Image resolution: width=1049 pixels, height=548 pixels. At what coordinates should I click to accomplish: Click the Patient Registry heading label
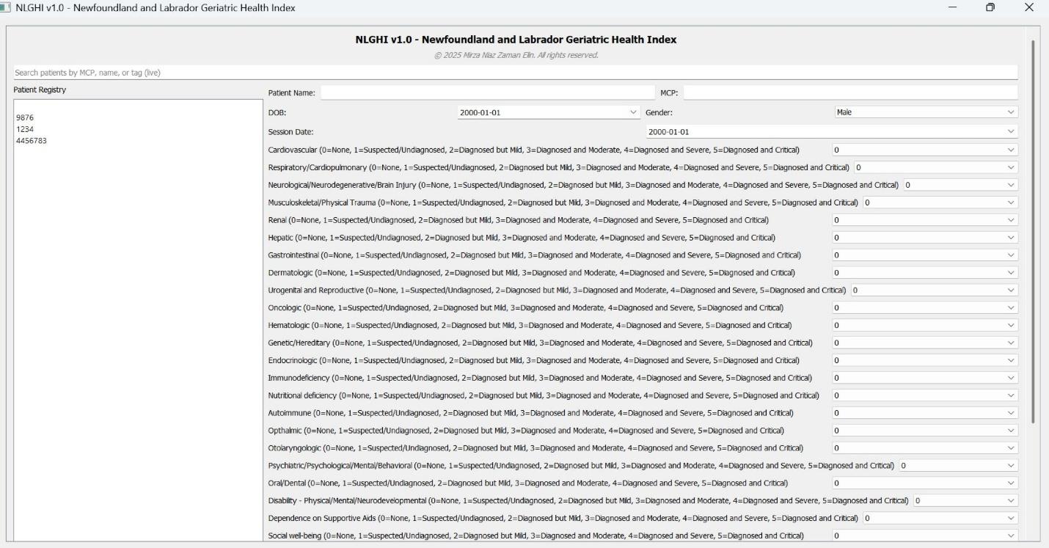coord(40,89)
